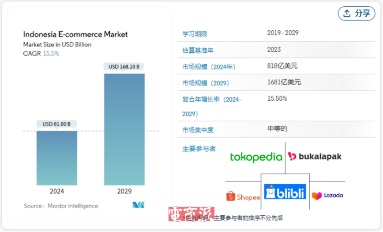Click the Indonesia E-commerce Market title
Viewport: 383px width, 232px height.
coord(76,35)
